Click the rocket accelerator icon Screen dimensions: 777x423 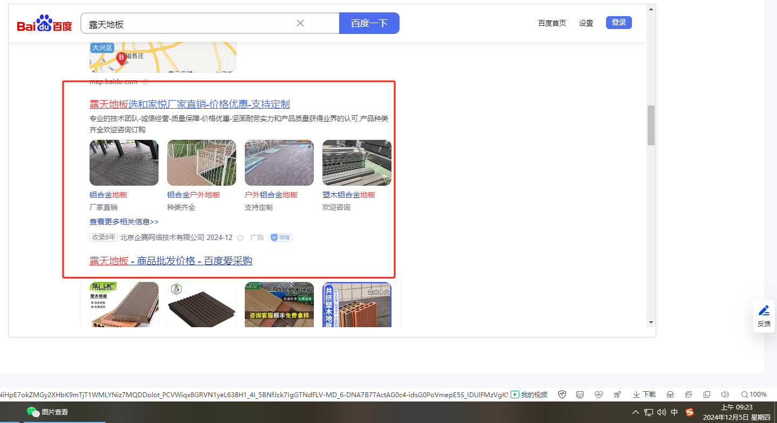click(x=617, y=394)
